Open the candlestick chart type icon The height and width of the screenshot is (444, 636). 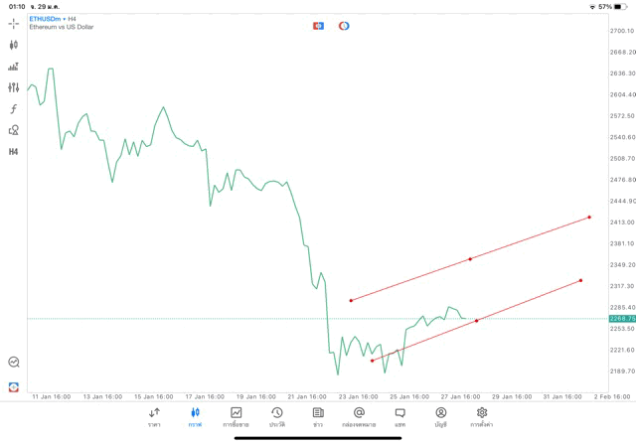(x=14, y=45)
